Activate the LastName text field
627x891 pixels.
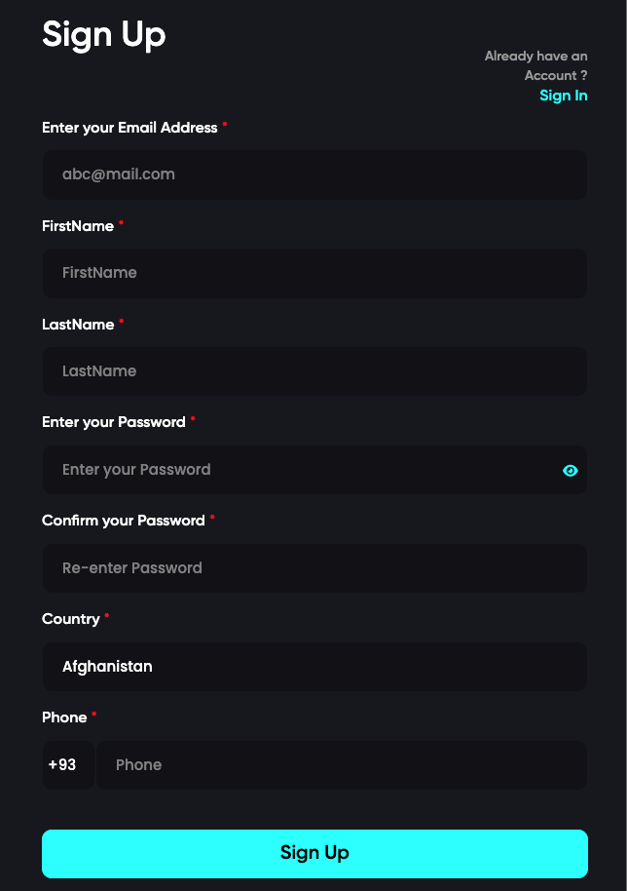[x=314, y=371]
